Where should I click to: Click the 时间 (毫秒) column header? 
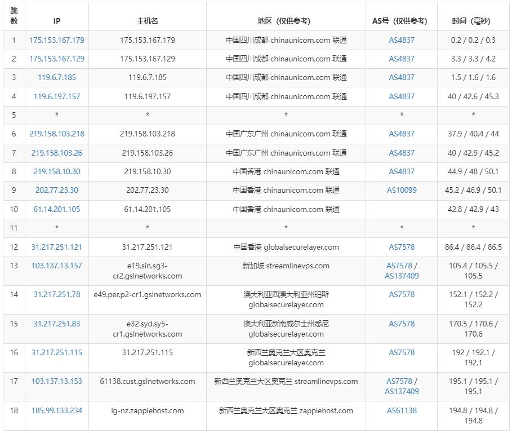point(471,21)
